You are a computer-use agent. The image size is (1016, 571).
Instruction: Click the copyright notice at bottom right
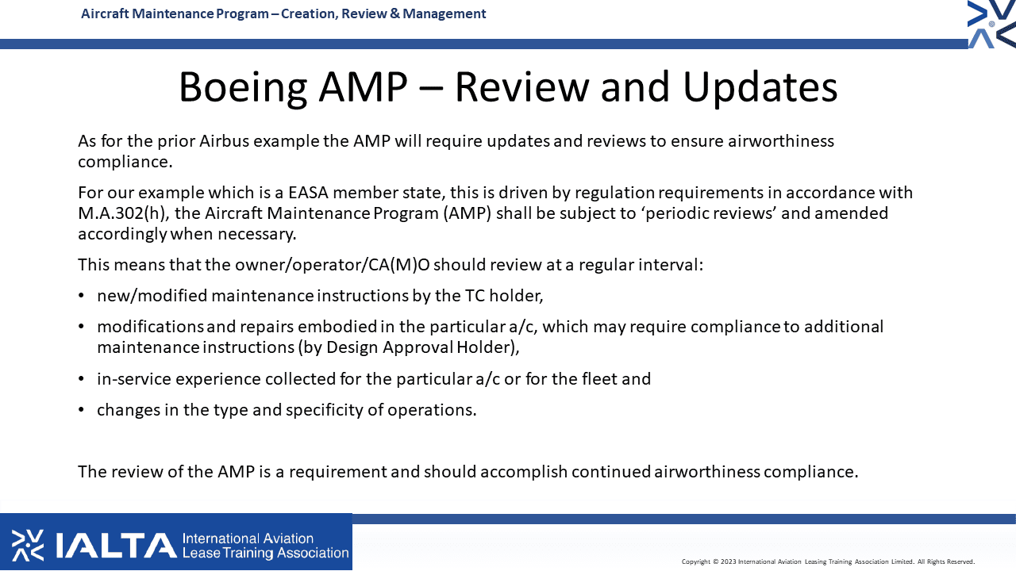(x=828, y=561)
